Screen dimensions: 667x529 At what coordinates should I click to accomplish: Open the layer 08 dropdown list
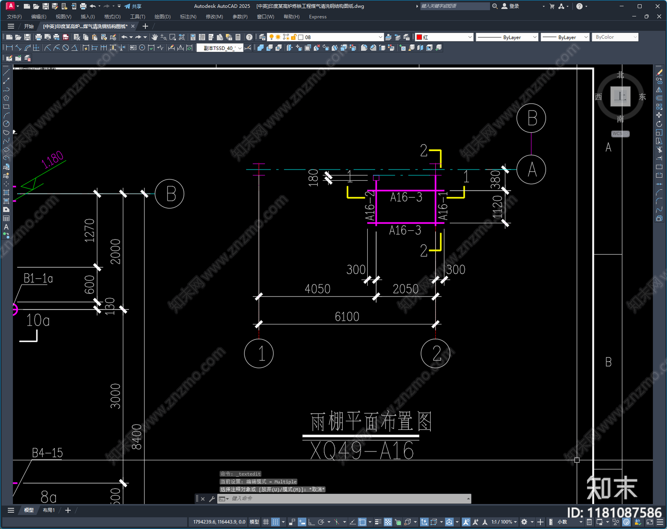pyautogui.click(x=380, y=37)
